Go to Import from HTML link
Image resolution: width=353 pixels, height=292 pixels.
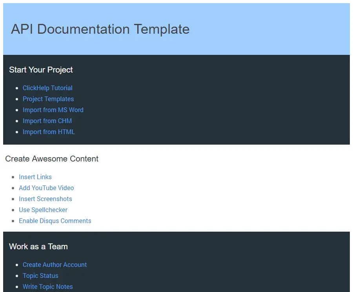(x=49, y=132)
